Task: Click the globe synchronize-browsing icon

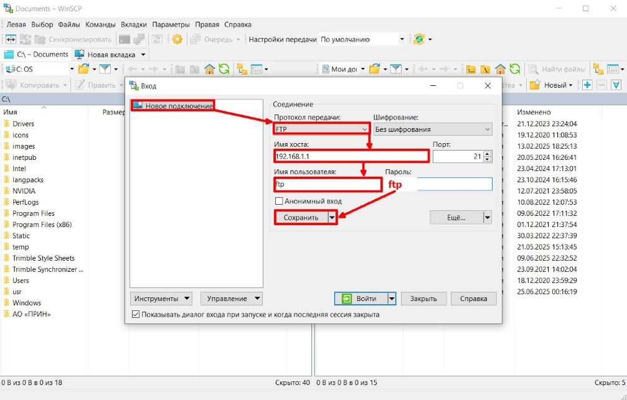Action: (x=419, y=39)
